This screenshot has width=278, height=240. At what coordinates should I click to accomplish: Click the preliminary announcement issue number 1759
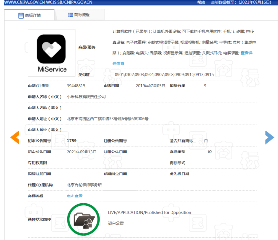pos(72,141)
